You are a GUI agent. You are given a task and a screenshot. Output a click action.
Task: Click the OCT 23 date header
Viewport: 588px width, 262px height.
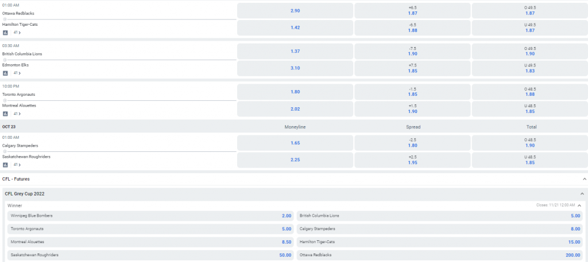[9, 127]
